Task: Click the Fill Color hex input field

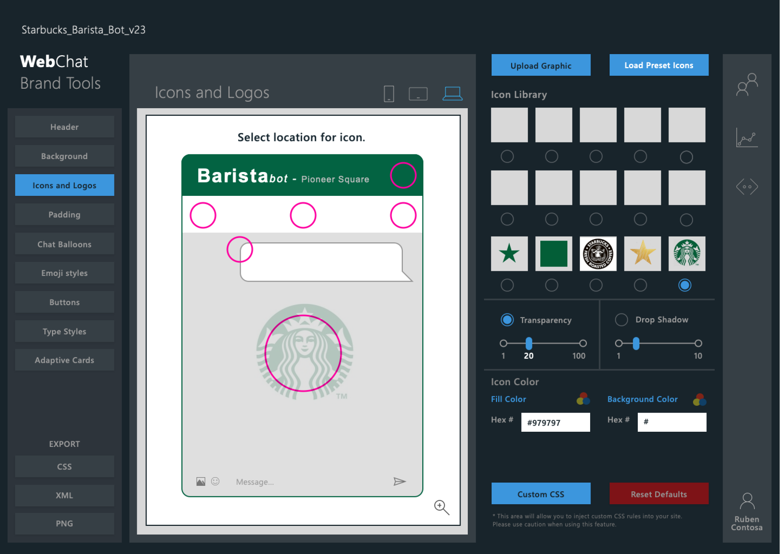Action: click(x=556, y=422)
